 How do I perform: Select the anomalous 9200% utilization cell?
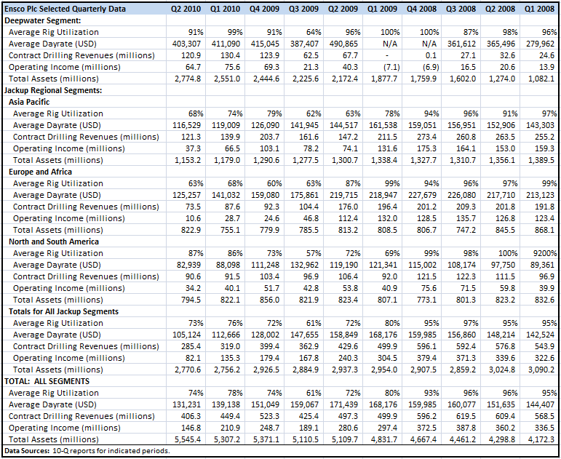pyautogui.click(x=544, y=253)
